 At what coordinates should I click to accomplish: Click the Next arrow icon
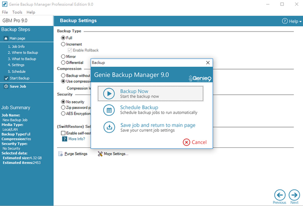[294, 194]
